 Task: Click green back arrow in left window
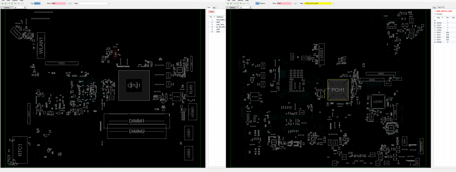(19, 3)
